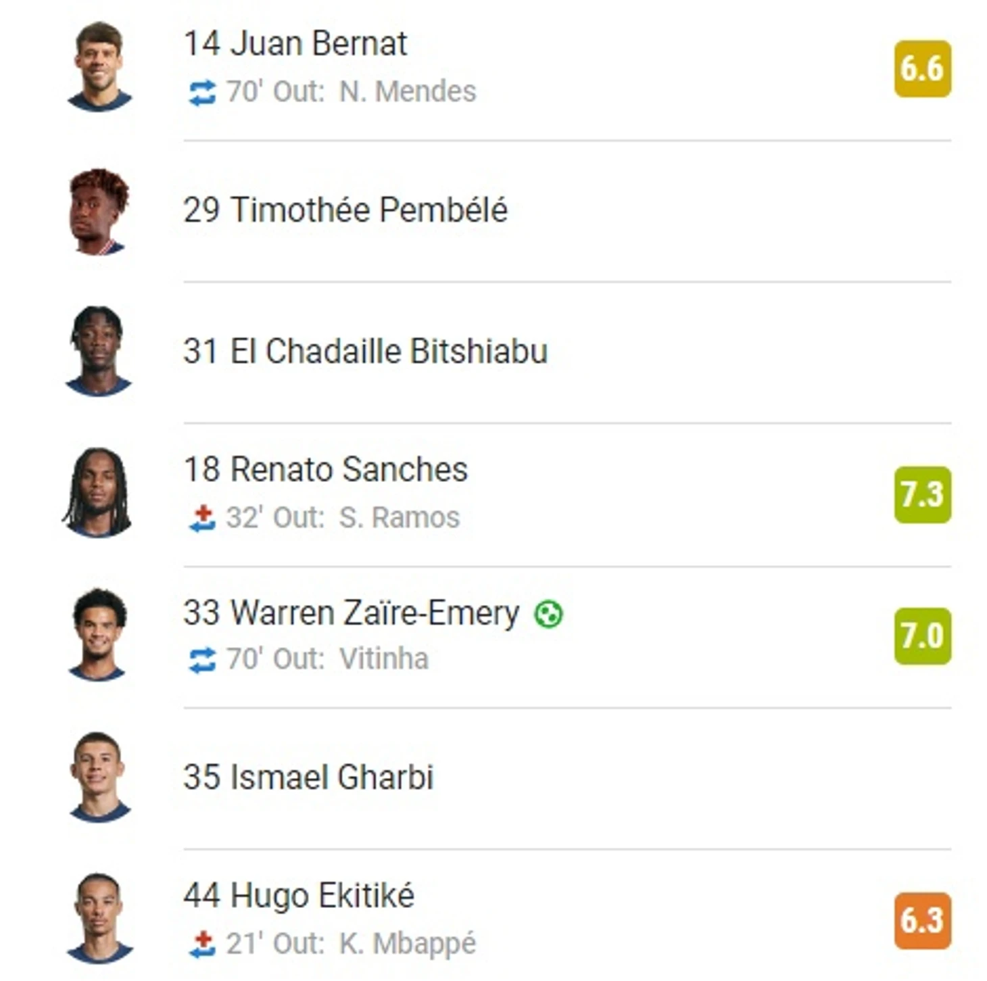Image resolution: width=987 pixels, height=981 pixels.
Task: Click the orange 6.3 rating badge for Ekitiké
Action: (922, 921)
